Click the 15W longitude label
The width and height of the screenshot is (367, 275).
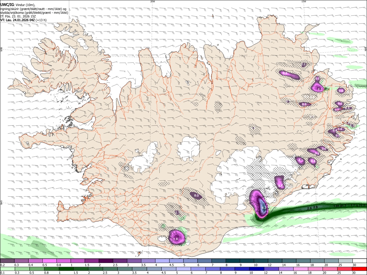pos(304,1)
